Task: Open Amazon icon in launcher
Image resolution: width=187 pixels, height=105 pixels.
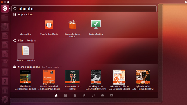Action: click(5, 81)
